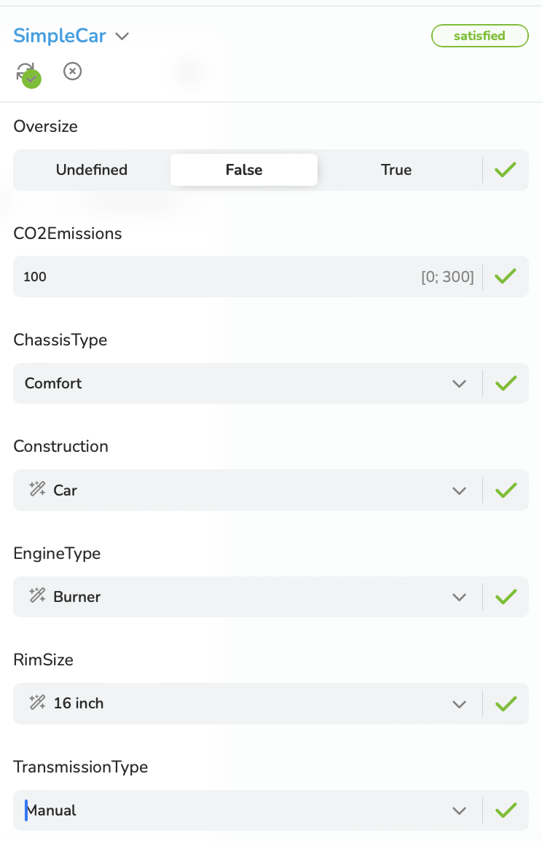Open the ChassisType Comfort dropdown

tap(248, 383)
